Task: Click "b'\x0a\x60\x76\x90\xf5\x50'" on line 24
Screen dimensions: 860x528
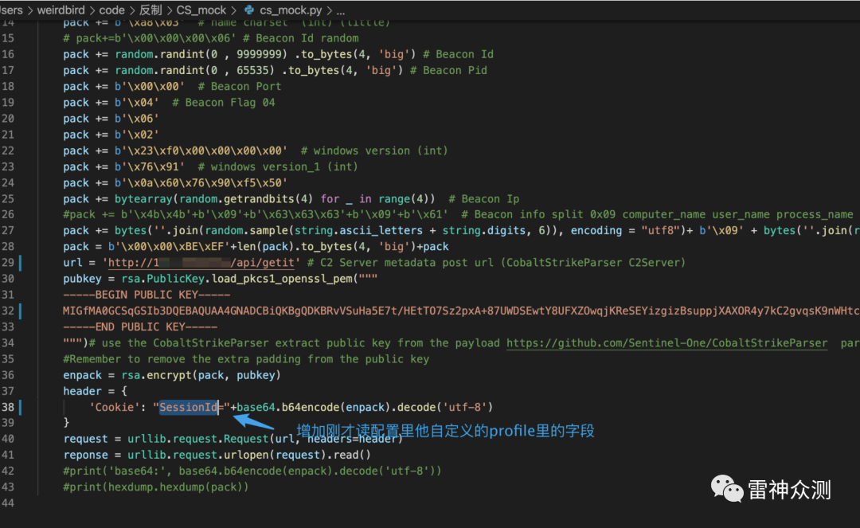Action: click(201, 183)
